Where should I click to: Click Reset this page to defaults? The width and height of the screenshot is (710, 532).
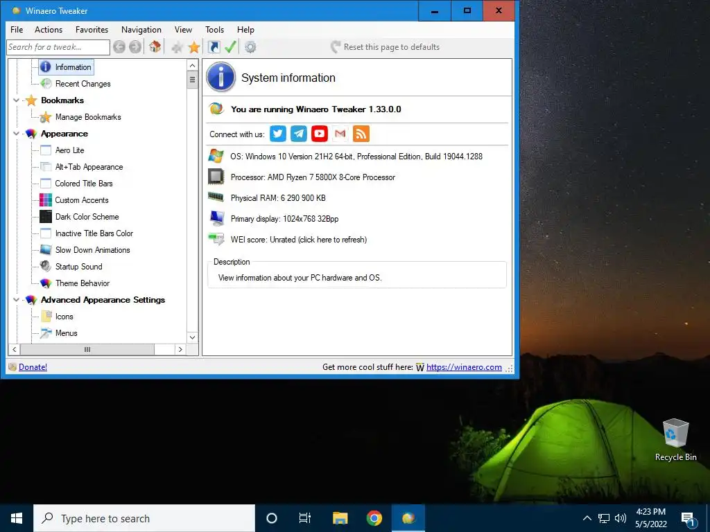(x=385, y=47)
